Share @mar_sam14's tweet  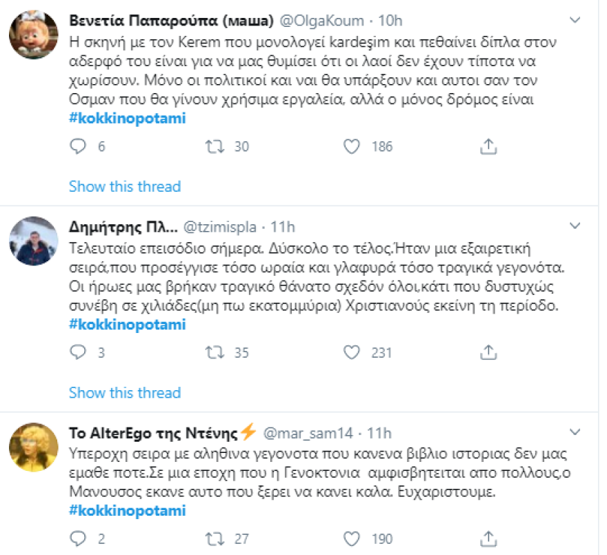(x=490, y=538)
